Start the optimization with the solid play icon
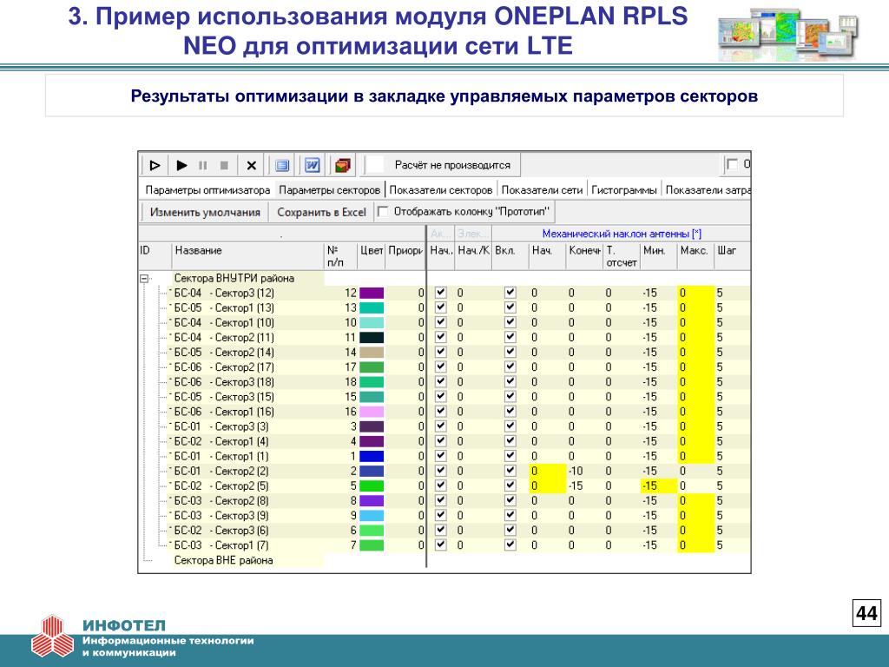Screen dimensions: 889x667 pos(181,166)
